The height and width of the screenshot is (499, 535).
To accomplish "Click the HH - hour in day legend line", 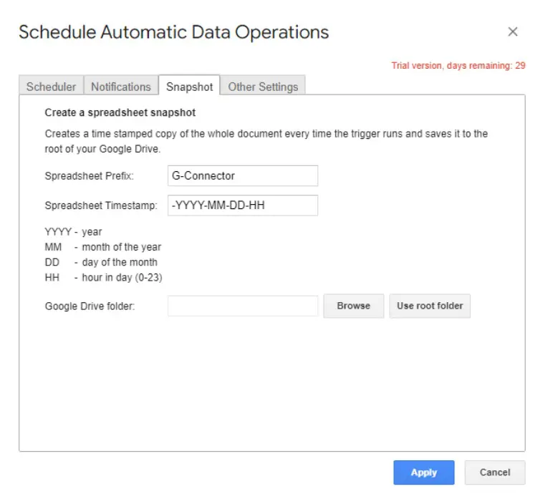I will point(104,277).
